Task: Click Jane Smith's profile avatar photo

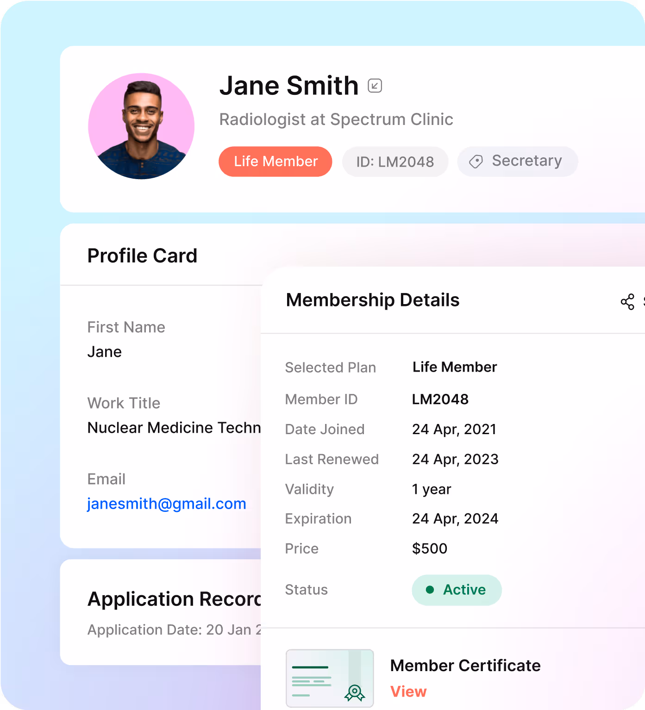Action: [x=141, y=126]
